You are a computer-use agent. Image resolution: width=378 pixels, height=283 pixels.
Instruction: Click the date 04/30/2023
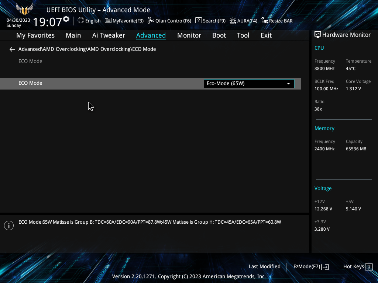point(18,20)
